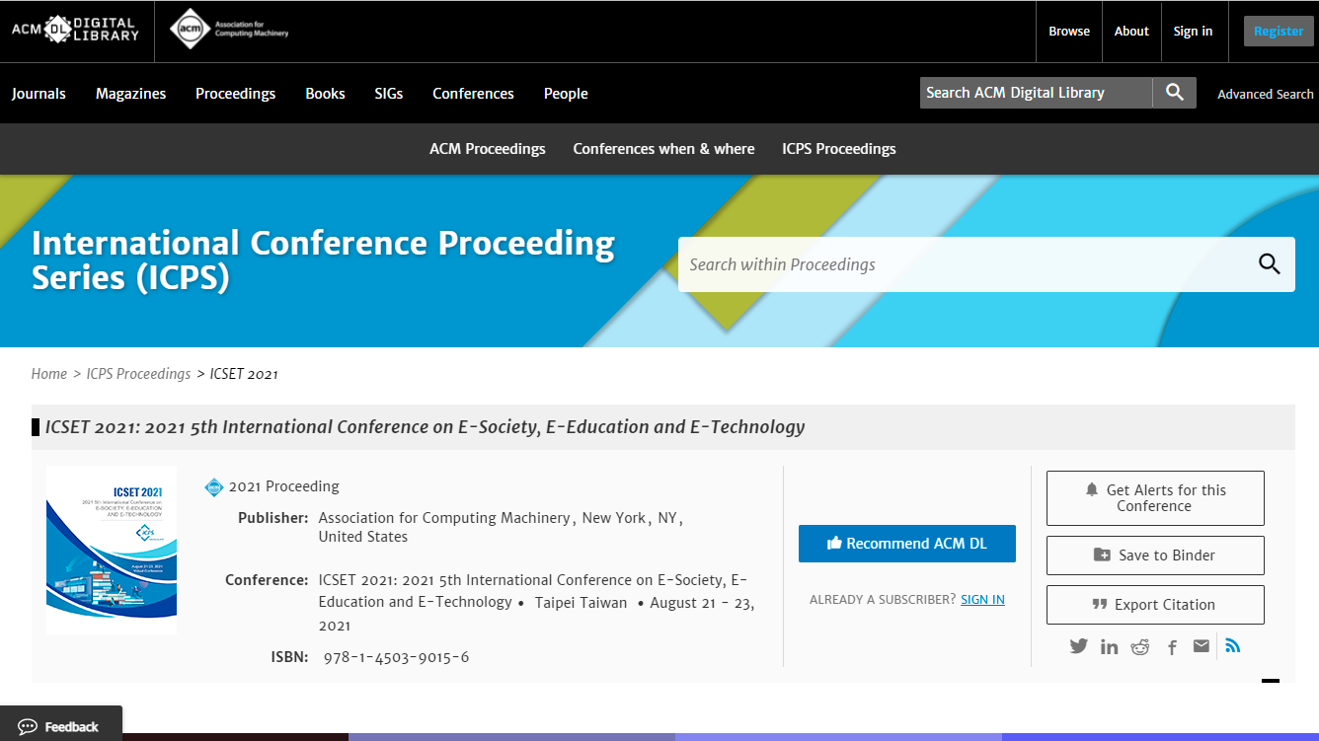Click the 2021 Proceeding label
1319x741 pixels.
pyautogui.click(x=284, y=486)
